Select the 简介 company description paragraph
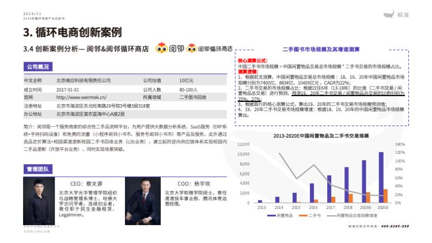The height and width of the screenshot is (243, 432). (125, 138)
